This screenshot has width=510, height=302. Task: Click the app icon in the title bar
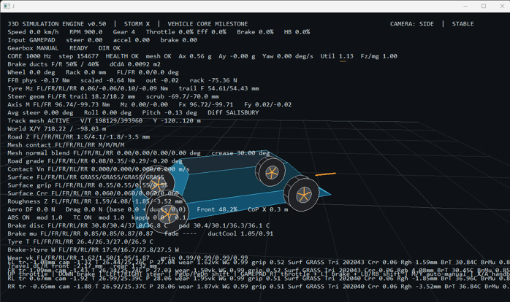(7, 6)
